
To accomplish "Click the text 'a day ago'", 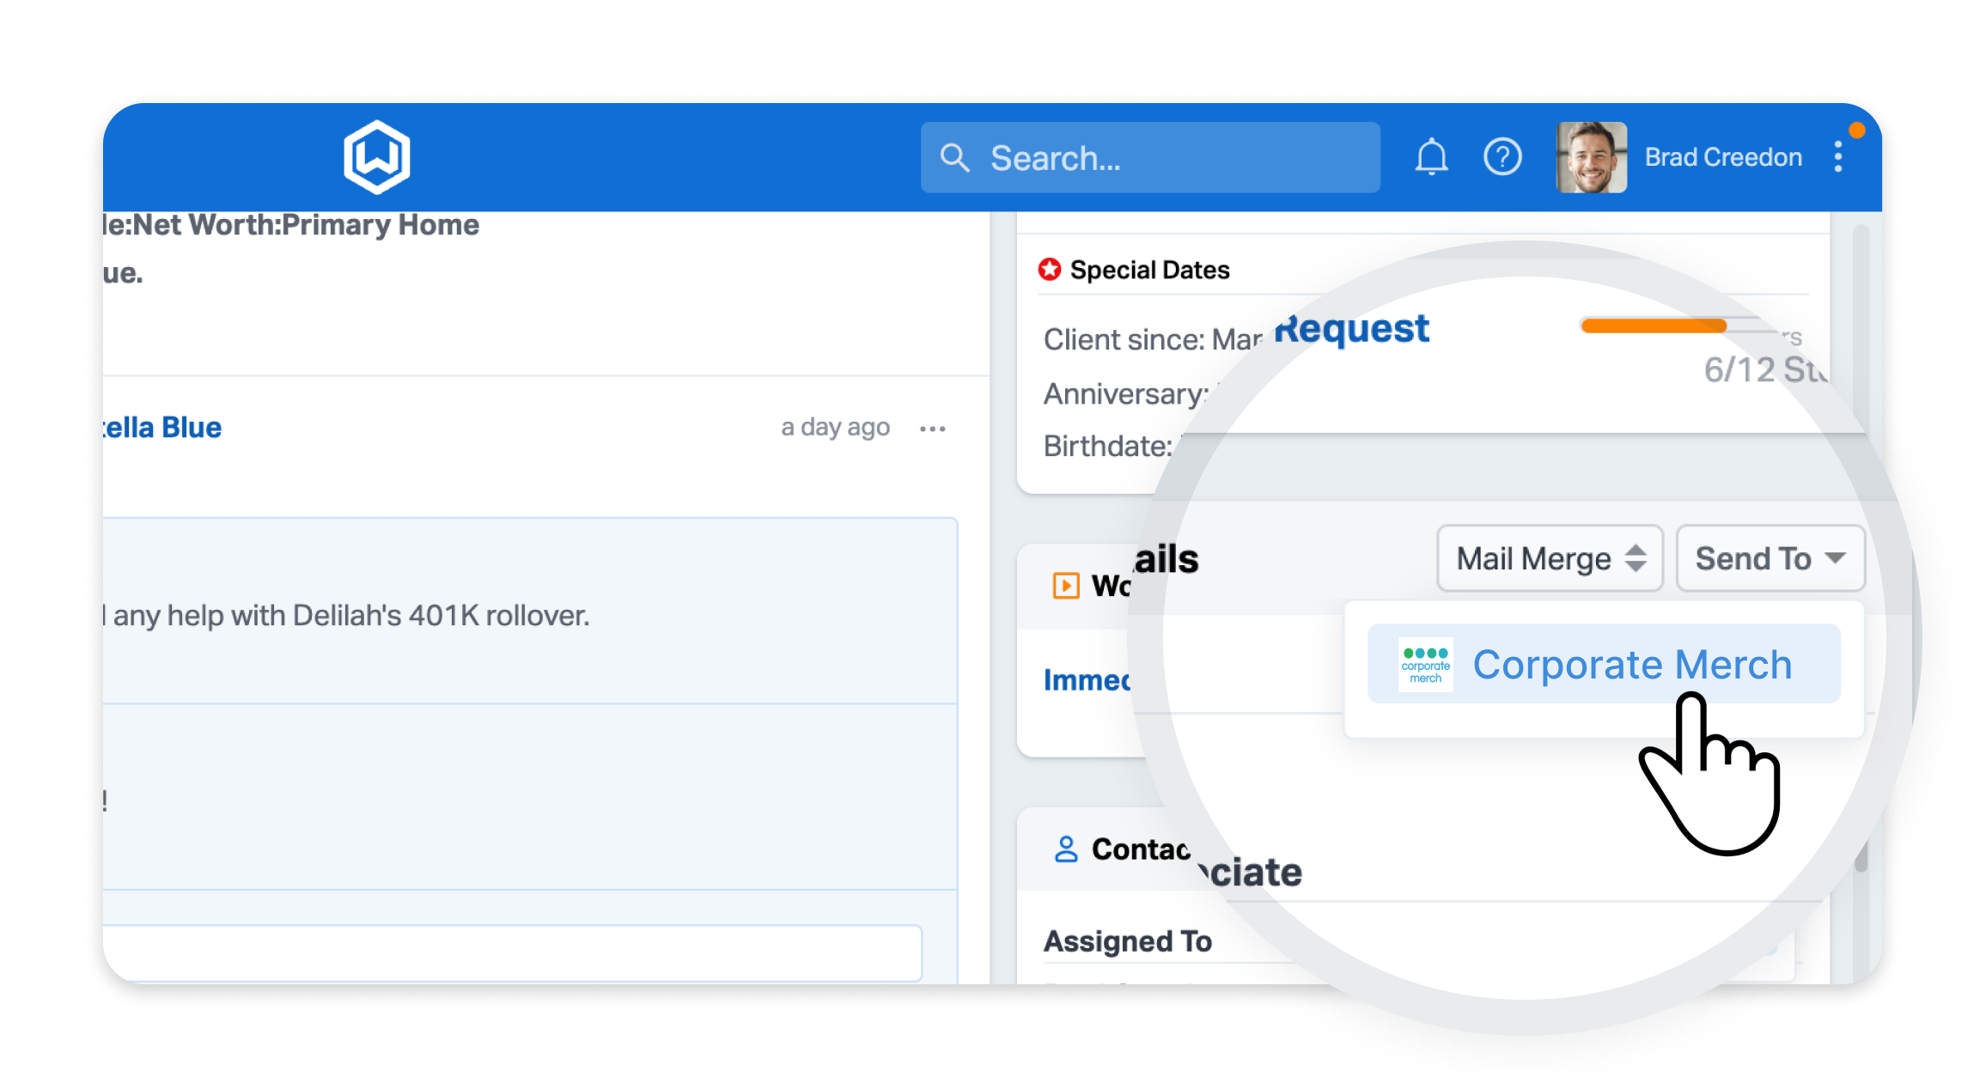I will (x=835, y=427).
